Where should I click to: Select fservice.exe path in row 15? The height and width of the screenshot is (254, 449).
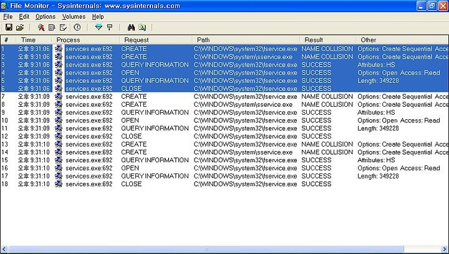[246, 160]
